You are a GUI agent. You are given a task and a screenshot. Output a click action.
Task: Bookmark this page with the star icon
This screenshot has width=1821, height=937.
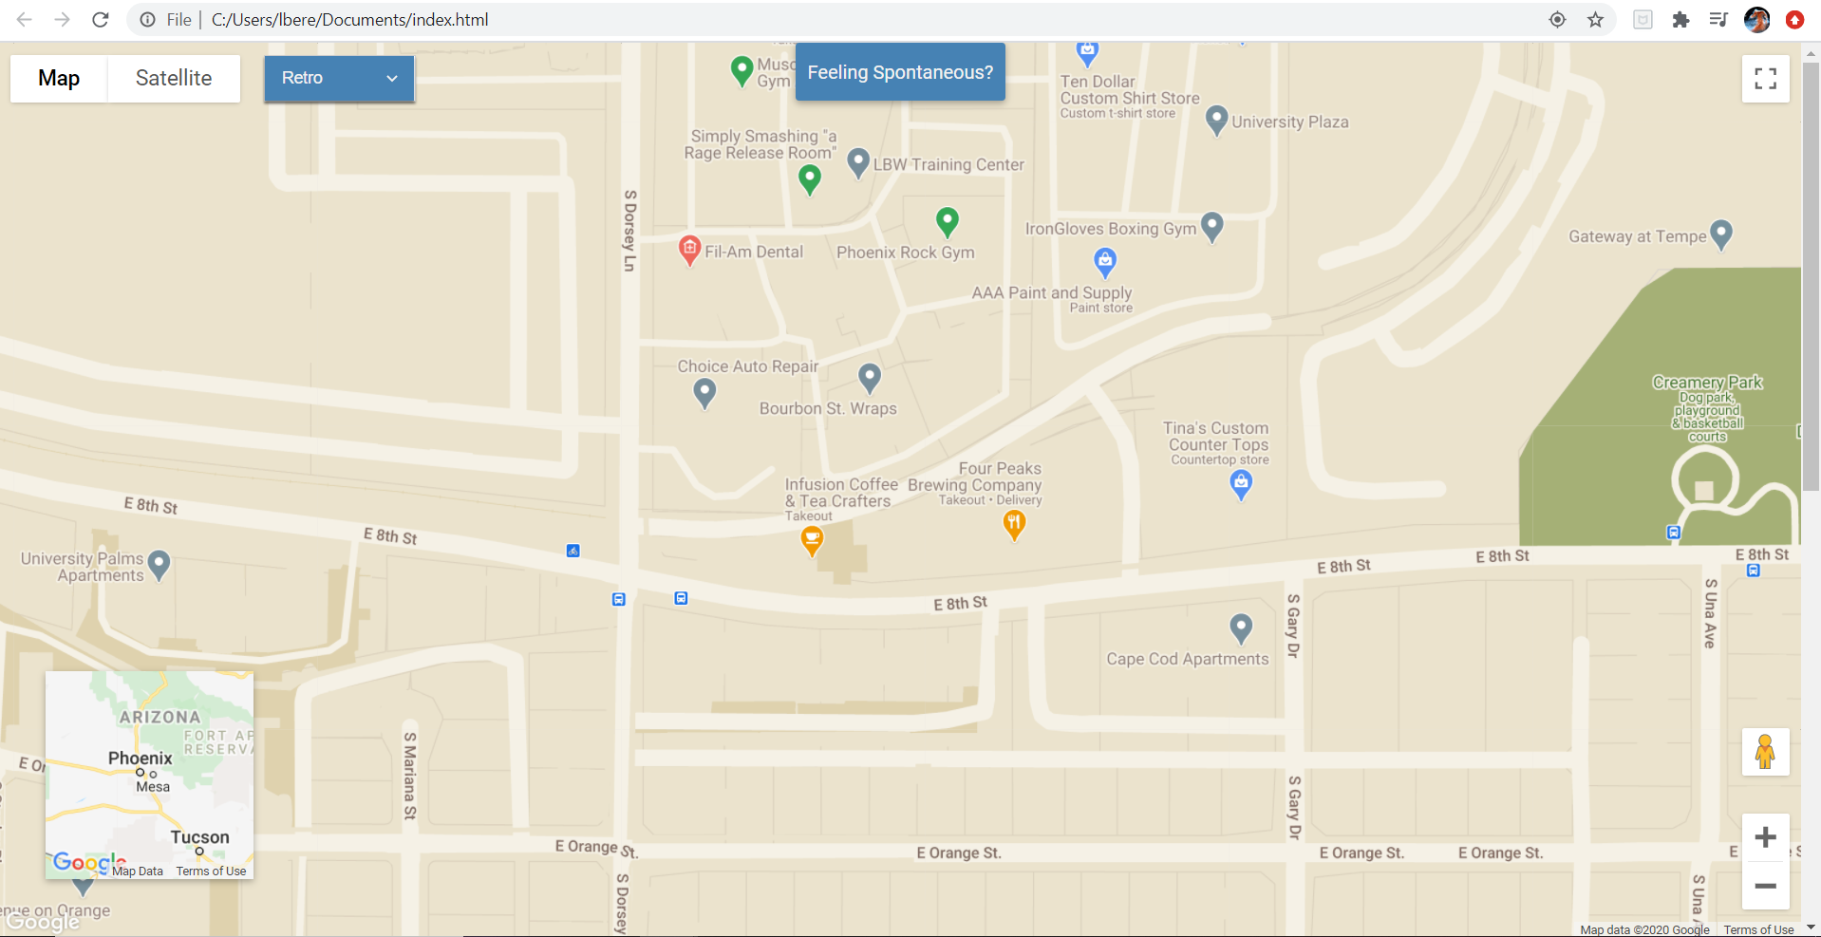coord(1596,20)
